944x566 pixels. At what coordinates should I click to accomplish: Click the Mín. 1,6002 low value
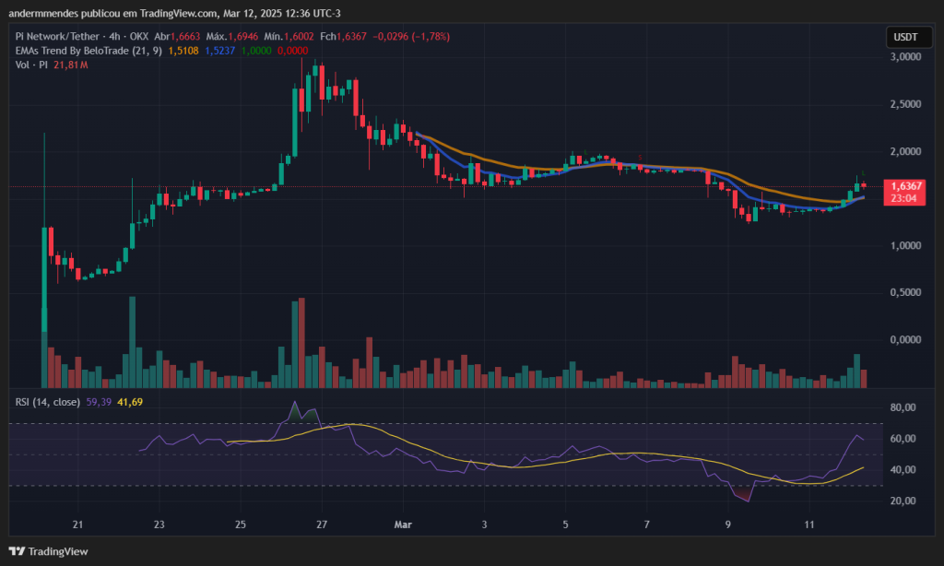pos(289,37)
